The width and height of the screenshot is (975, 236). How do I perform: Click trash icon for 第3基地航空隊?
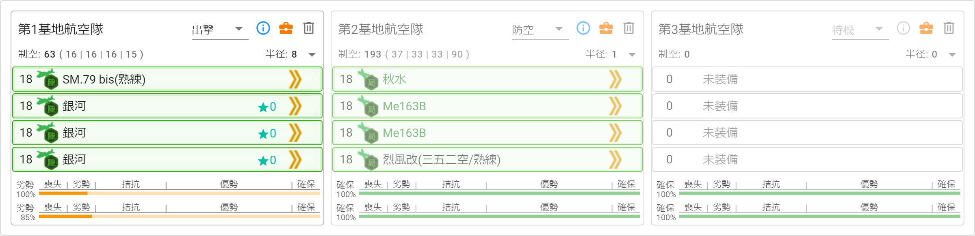(x=949, y=28)
